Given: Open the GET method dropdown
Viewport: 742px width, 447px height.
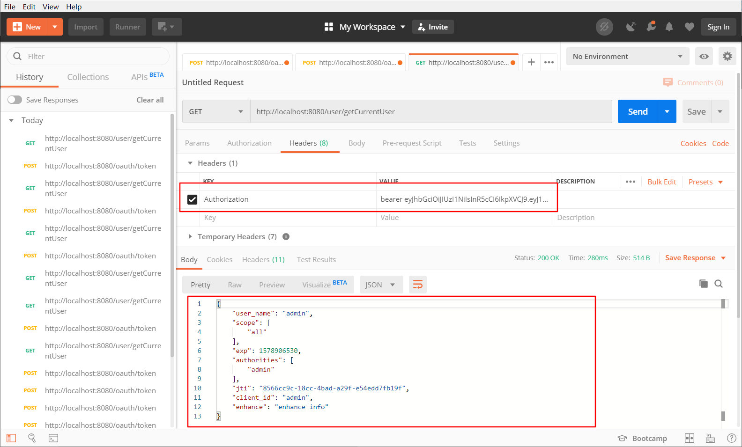Looking at the screenshot, I should point(216,112).
